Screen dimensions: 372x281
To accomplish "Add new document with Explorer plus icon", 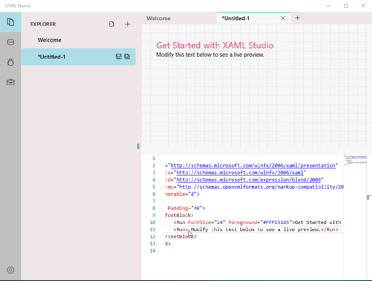I will [x=128, y=24].
